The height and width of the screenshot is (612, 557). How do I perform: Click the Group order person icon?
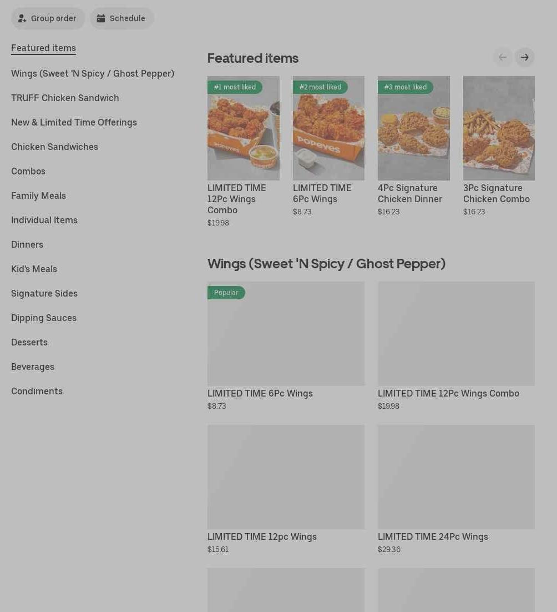(22, 18)
